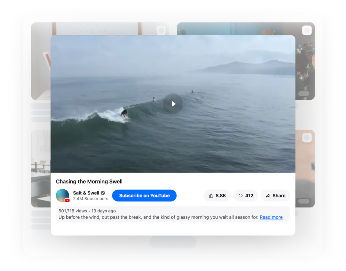Image resolution: width=346 pixels, height=271 pixels.
Task: Click the Subscribe on YouTube button
Action: click(144, 196)
